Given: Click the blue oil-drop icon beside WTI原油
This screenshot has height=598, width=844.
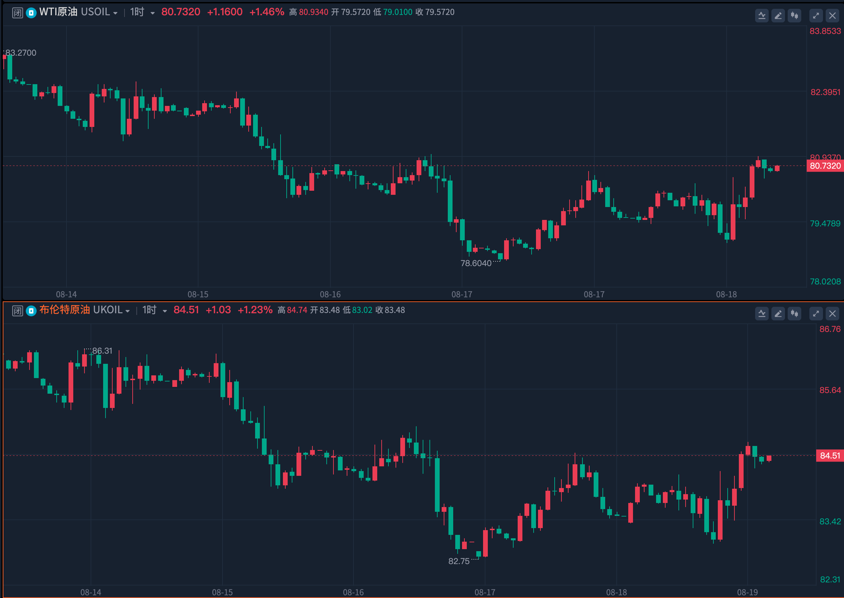Looking at the screenshot, I should click(31, 13).
